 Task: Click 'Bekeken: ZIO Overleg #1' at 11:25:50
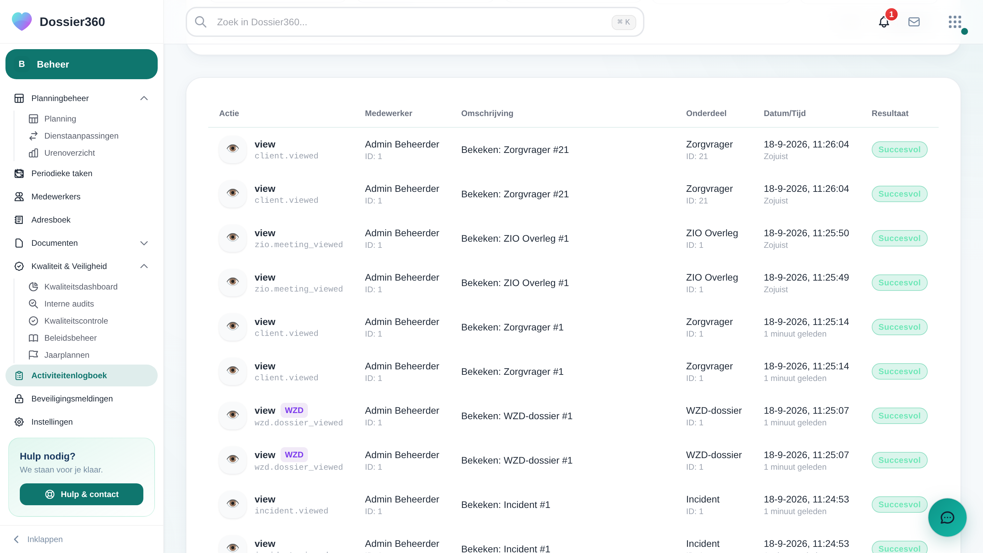515,239
